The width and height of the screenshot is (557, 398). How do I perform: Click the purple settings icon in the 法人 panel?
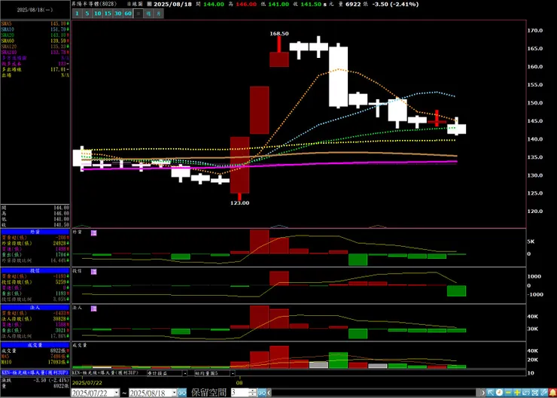tap(94, 308)
